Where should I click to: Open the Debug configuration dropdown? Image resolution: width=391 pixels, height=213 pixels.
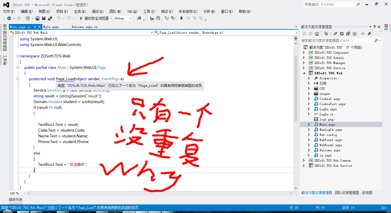click(x=131, y=18)
